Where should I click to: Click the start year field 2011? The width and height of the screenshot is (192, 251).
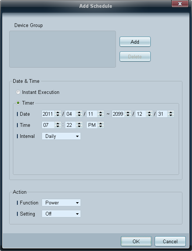[48, 114]
